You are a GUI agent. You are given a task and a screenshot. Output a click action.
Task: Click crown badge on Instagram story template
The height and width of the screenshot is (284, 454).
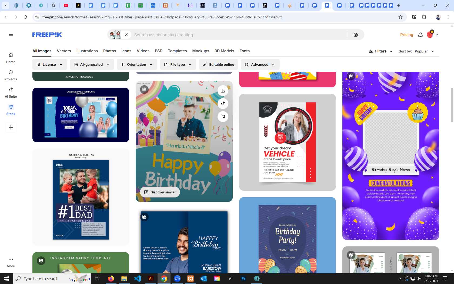(41, 260)
